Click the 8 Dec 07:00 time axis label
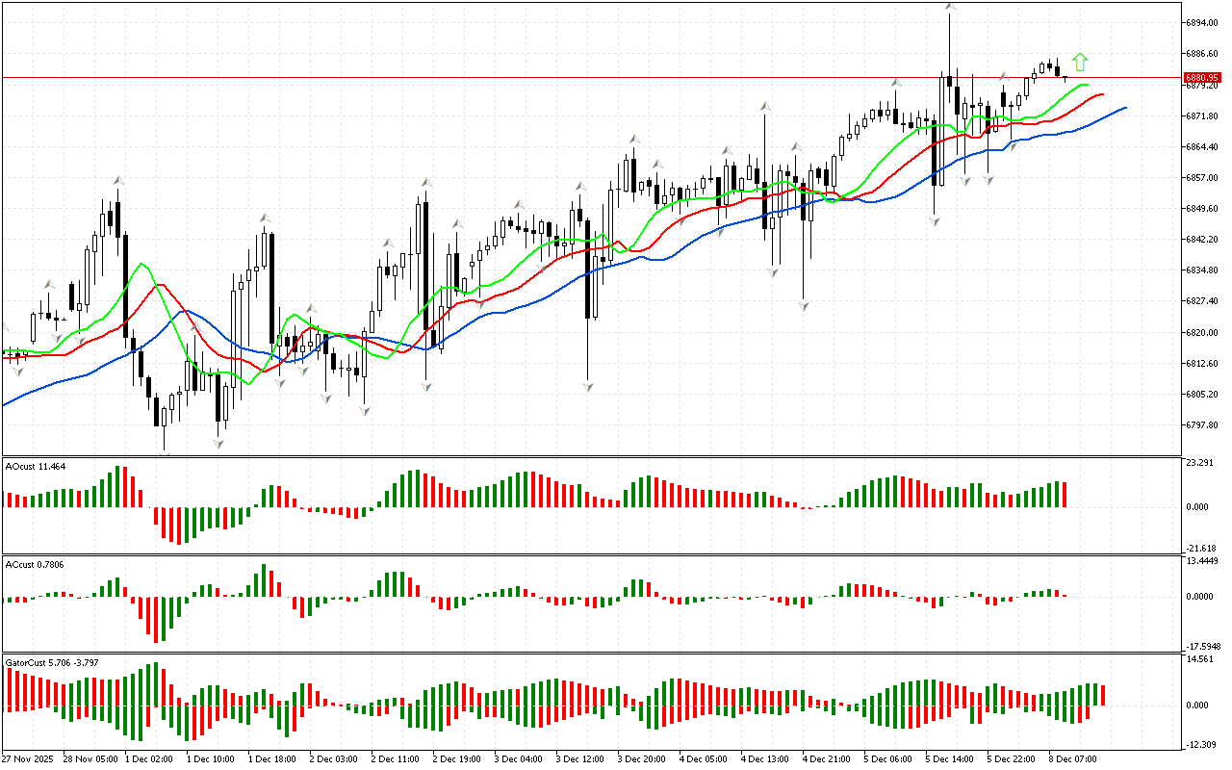Screen dimensions: 1232x770 (1072, 758)
